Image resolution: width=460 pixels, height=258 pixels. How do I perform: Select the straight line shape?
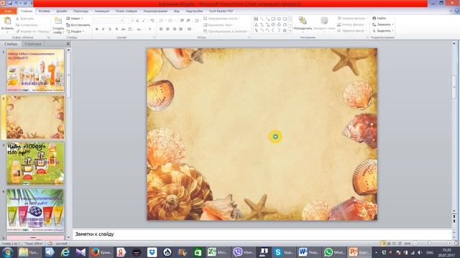click(262, 19)
